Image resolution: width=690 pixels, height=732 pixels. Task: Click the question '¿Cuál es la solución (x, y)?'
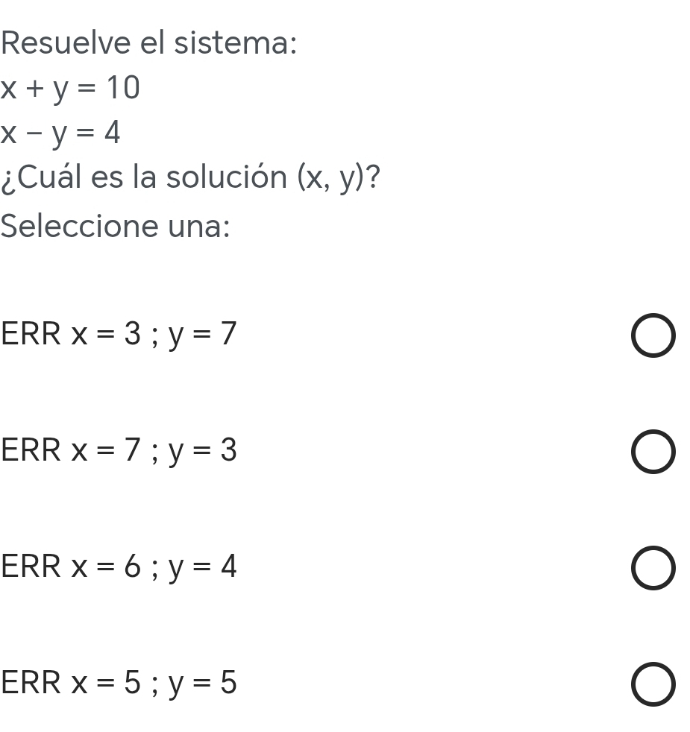(x=191, y=178)
